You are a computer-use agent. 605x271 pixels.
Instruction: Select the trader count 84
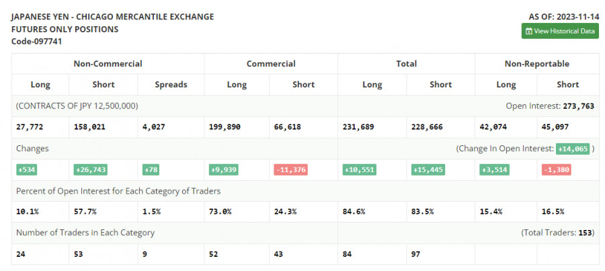347,254
